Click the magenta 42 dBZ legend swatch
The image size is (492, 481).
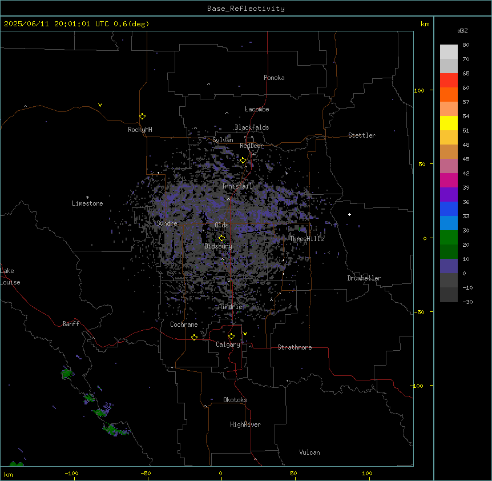pos(449,180)
